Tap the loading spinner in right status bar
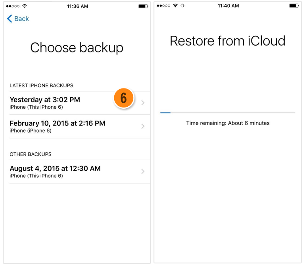 coord(182,6)
